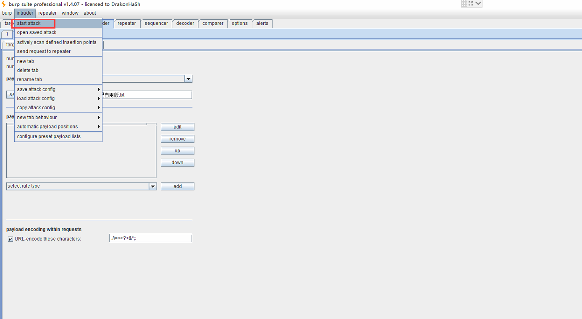This screenshot has width=582, height=319.
Task: Click the add rule button
Action: pyautogui.click(x=178, y=186)
